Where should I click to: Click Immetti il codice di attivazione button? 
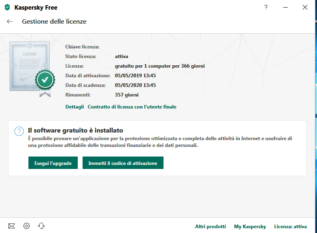[123, 163]
